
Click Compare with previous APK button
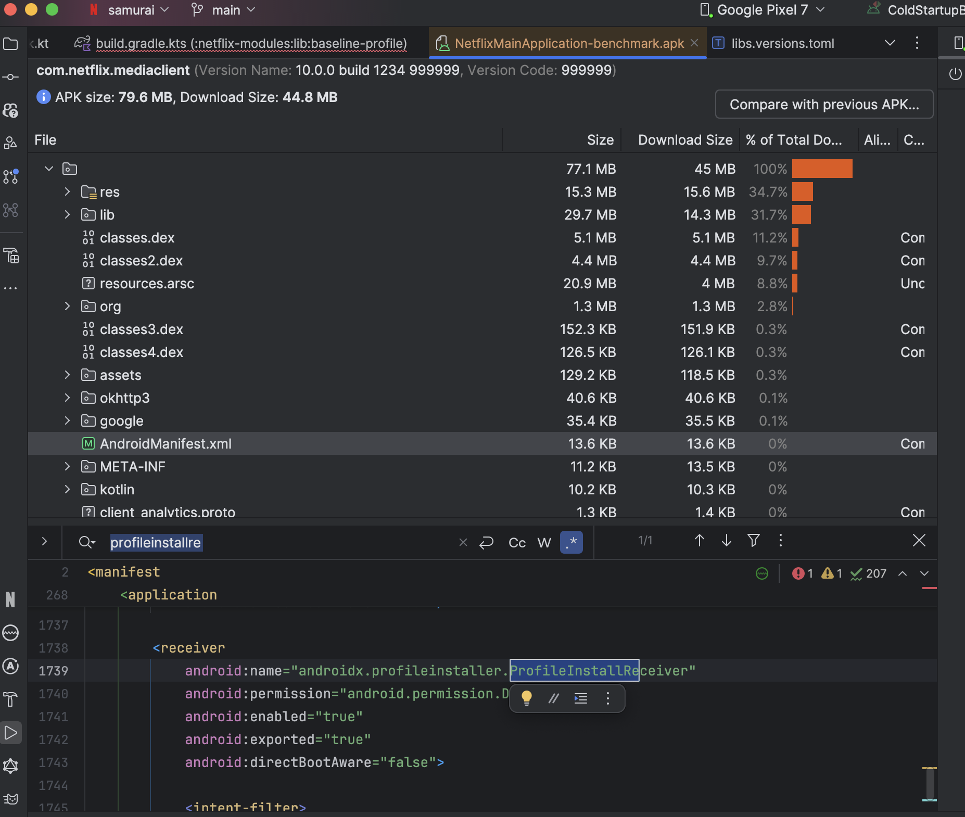point(823,105)
